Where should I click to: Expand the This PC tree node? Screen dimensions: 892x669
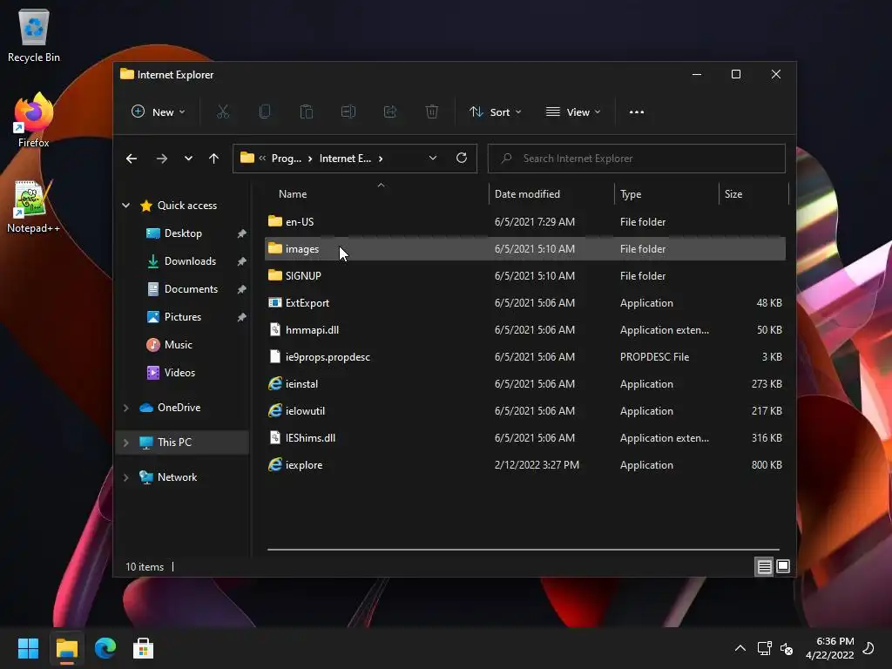coord(125,443)
